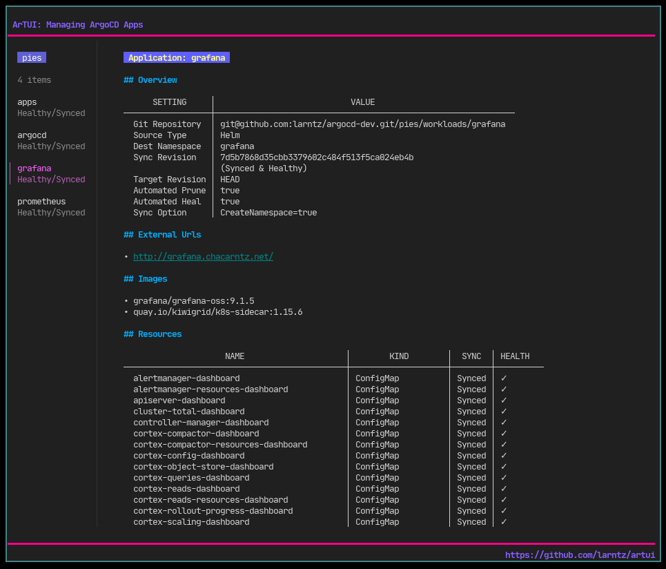Click the NAME column header in Resources

click(235, 356)
